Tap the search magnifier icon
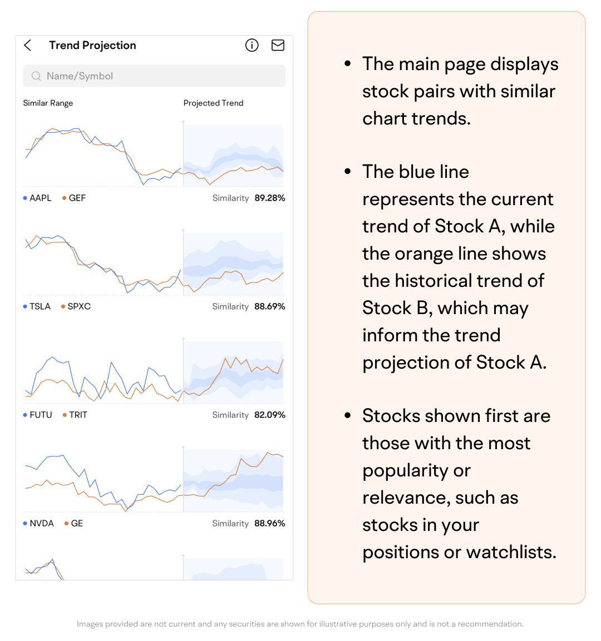Viewport: 601px width, 641px height. pyautogui.click(x=36, y=76)
